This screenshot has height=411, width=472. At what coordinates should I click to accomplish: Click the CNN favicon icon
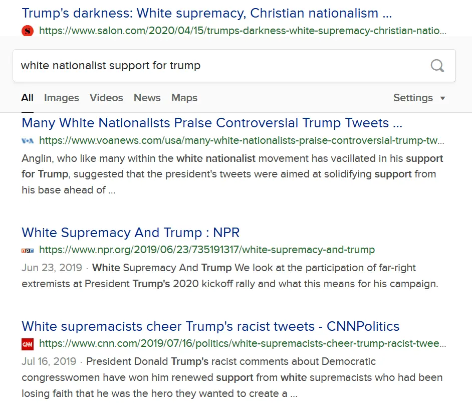point(28,344)
